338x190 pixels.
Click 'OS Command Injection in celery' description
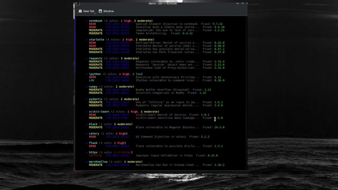coord(161,137)
